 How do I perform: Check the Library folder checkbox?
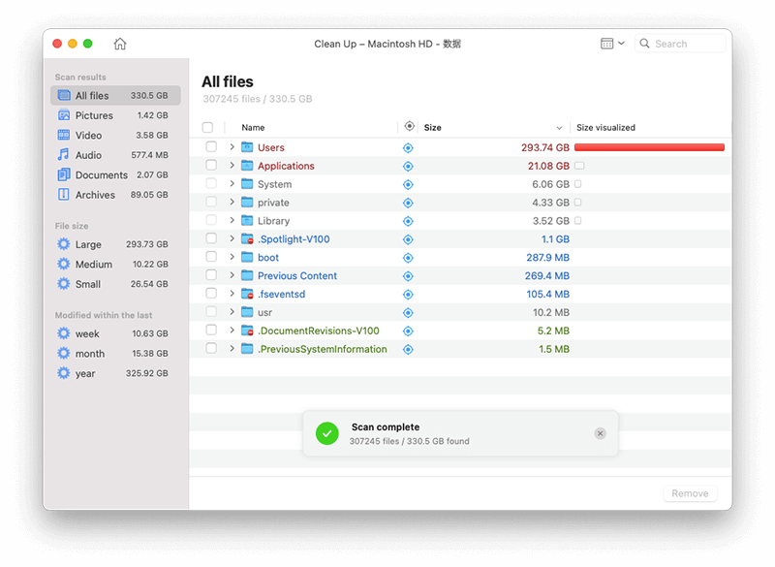[x=211, y=220]
